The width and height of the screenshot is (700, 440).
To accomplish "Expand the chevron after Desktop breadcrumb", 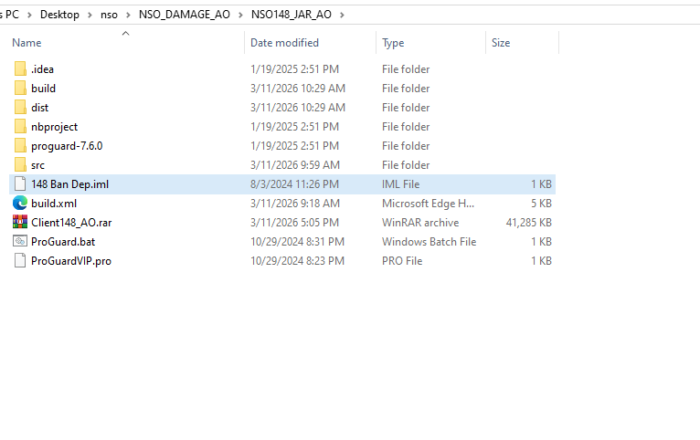I will (90, 15).
